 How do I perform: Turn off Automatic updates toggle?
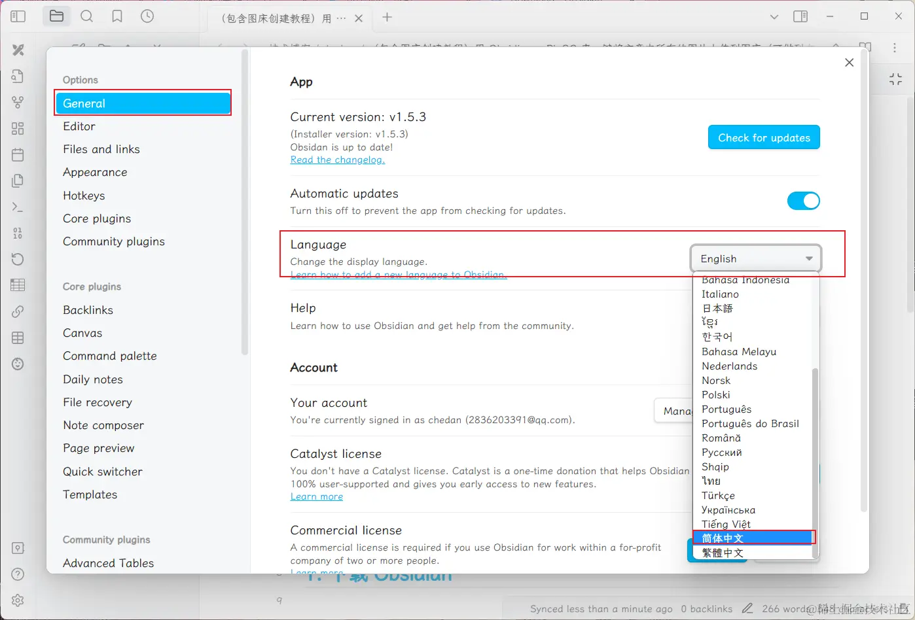(803, 201)
